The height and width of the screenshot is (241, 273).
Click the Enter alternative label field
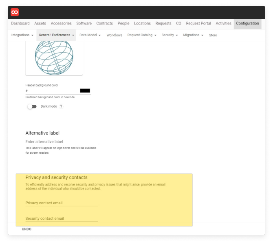click(x=62, y=142)
